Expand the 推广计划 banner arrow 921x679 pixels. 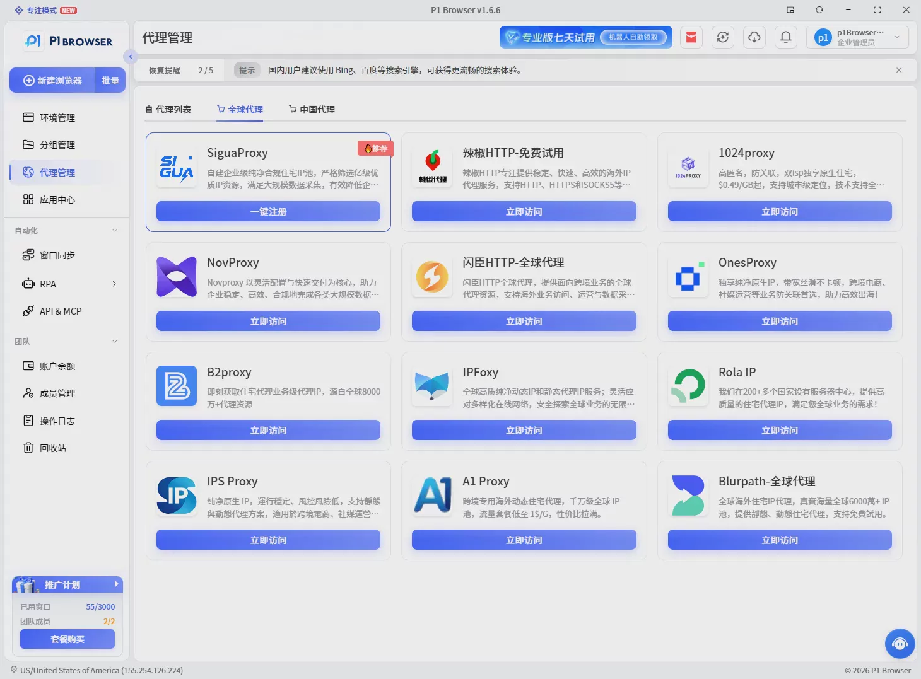point(116,584)
